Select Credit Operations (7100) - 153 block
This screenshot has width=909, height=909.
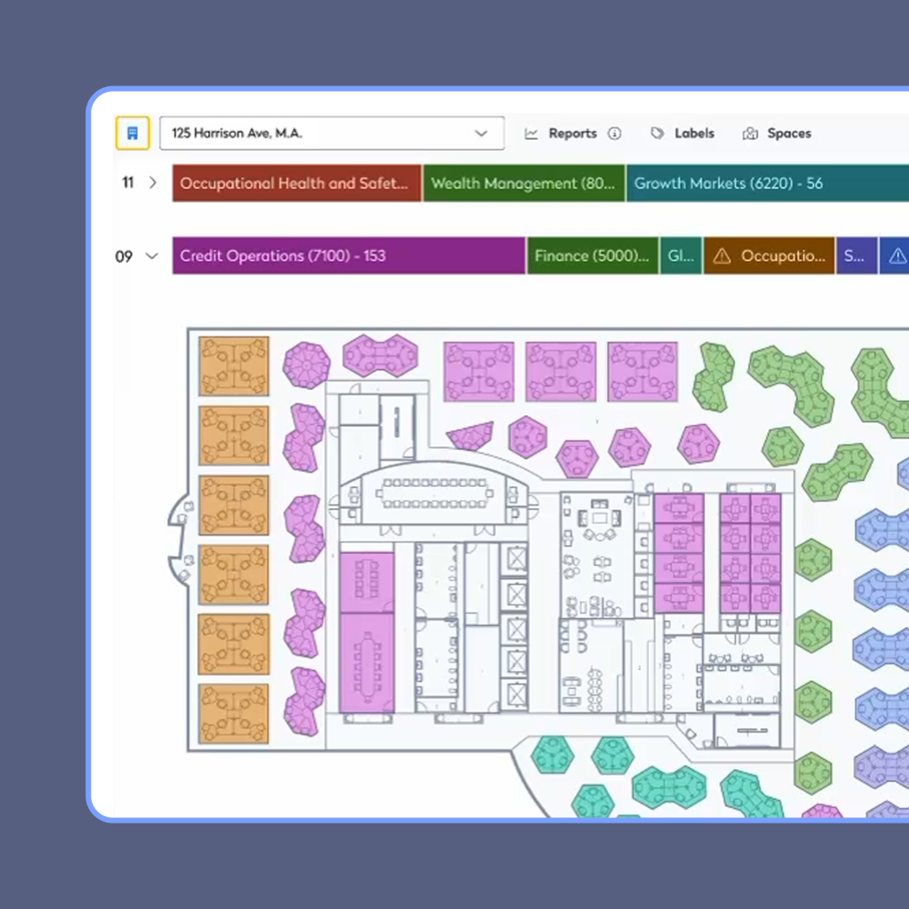[349, 256]
